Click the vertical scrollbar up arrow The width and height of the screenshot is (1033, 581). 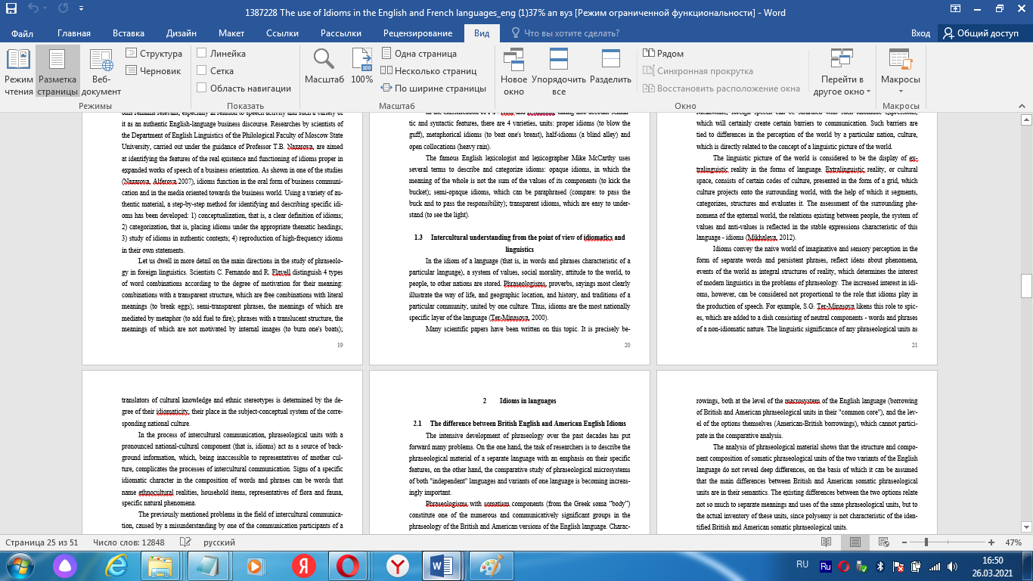1025,119
